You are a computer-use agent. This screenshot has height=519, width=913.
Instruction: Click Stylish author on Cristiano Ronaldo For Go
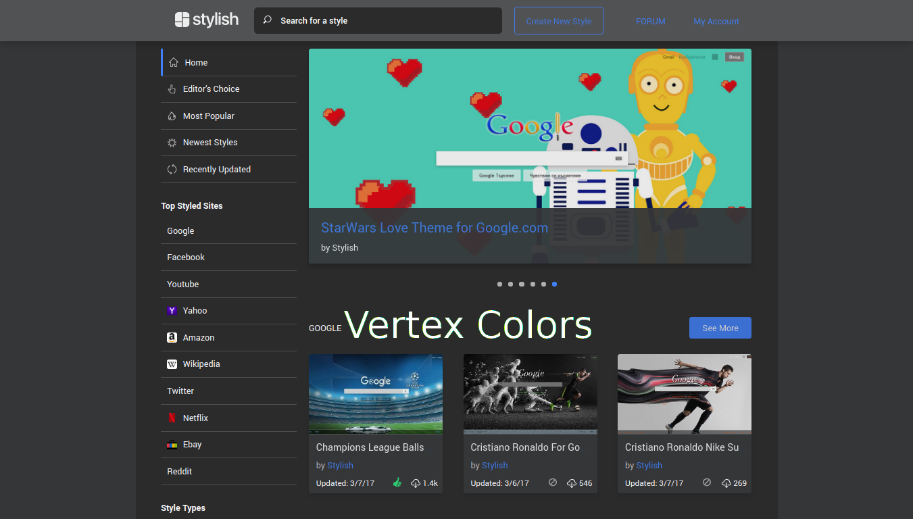click(x=495, y=465)
